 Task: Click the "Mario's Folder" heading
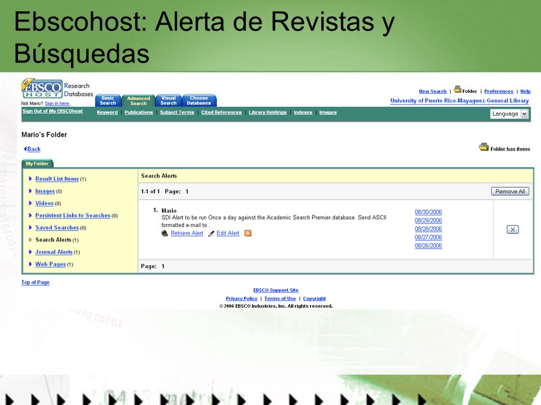click(x=44, y=134)
